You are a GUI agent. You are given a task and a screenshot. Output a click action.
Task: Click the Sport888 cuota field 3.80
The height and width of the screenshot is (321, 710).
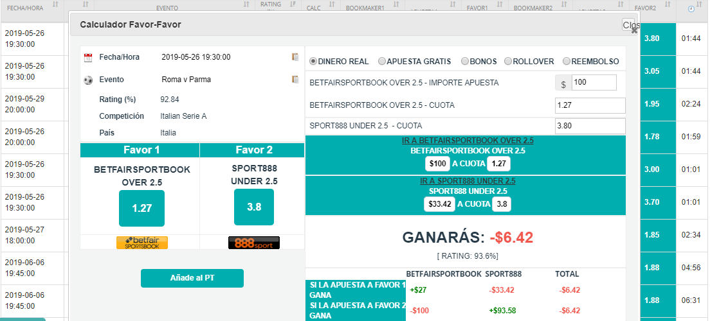[x=590, y=126]
